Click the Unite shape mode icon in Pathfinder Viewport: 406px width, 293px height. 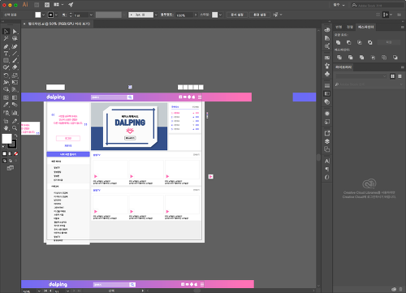point(338,42)
